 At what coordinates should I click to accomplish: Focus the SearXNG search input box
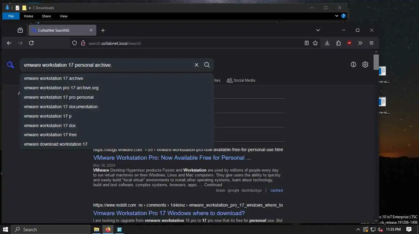point(107,65)
